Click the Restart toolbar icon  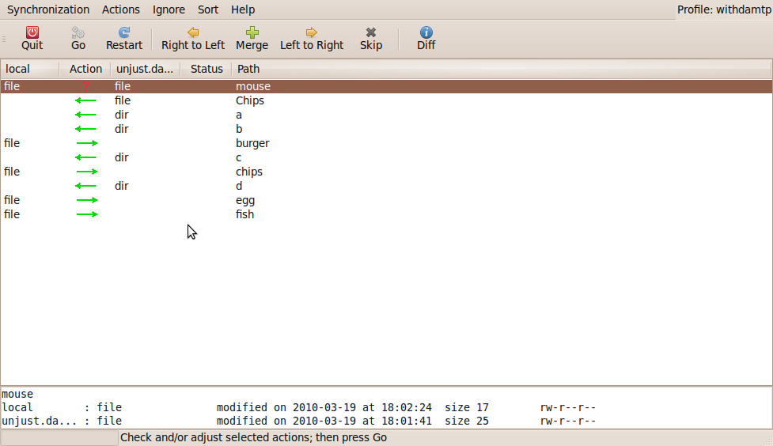click(x=124, y=32)
